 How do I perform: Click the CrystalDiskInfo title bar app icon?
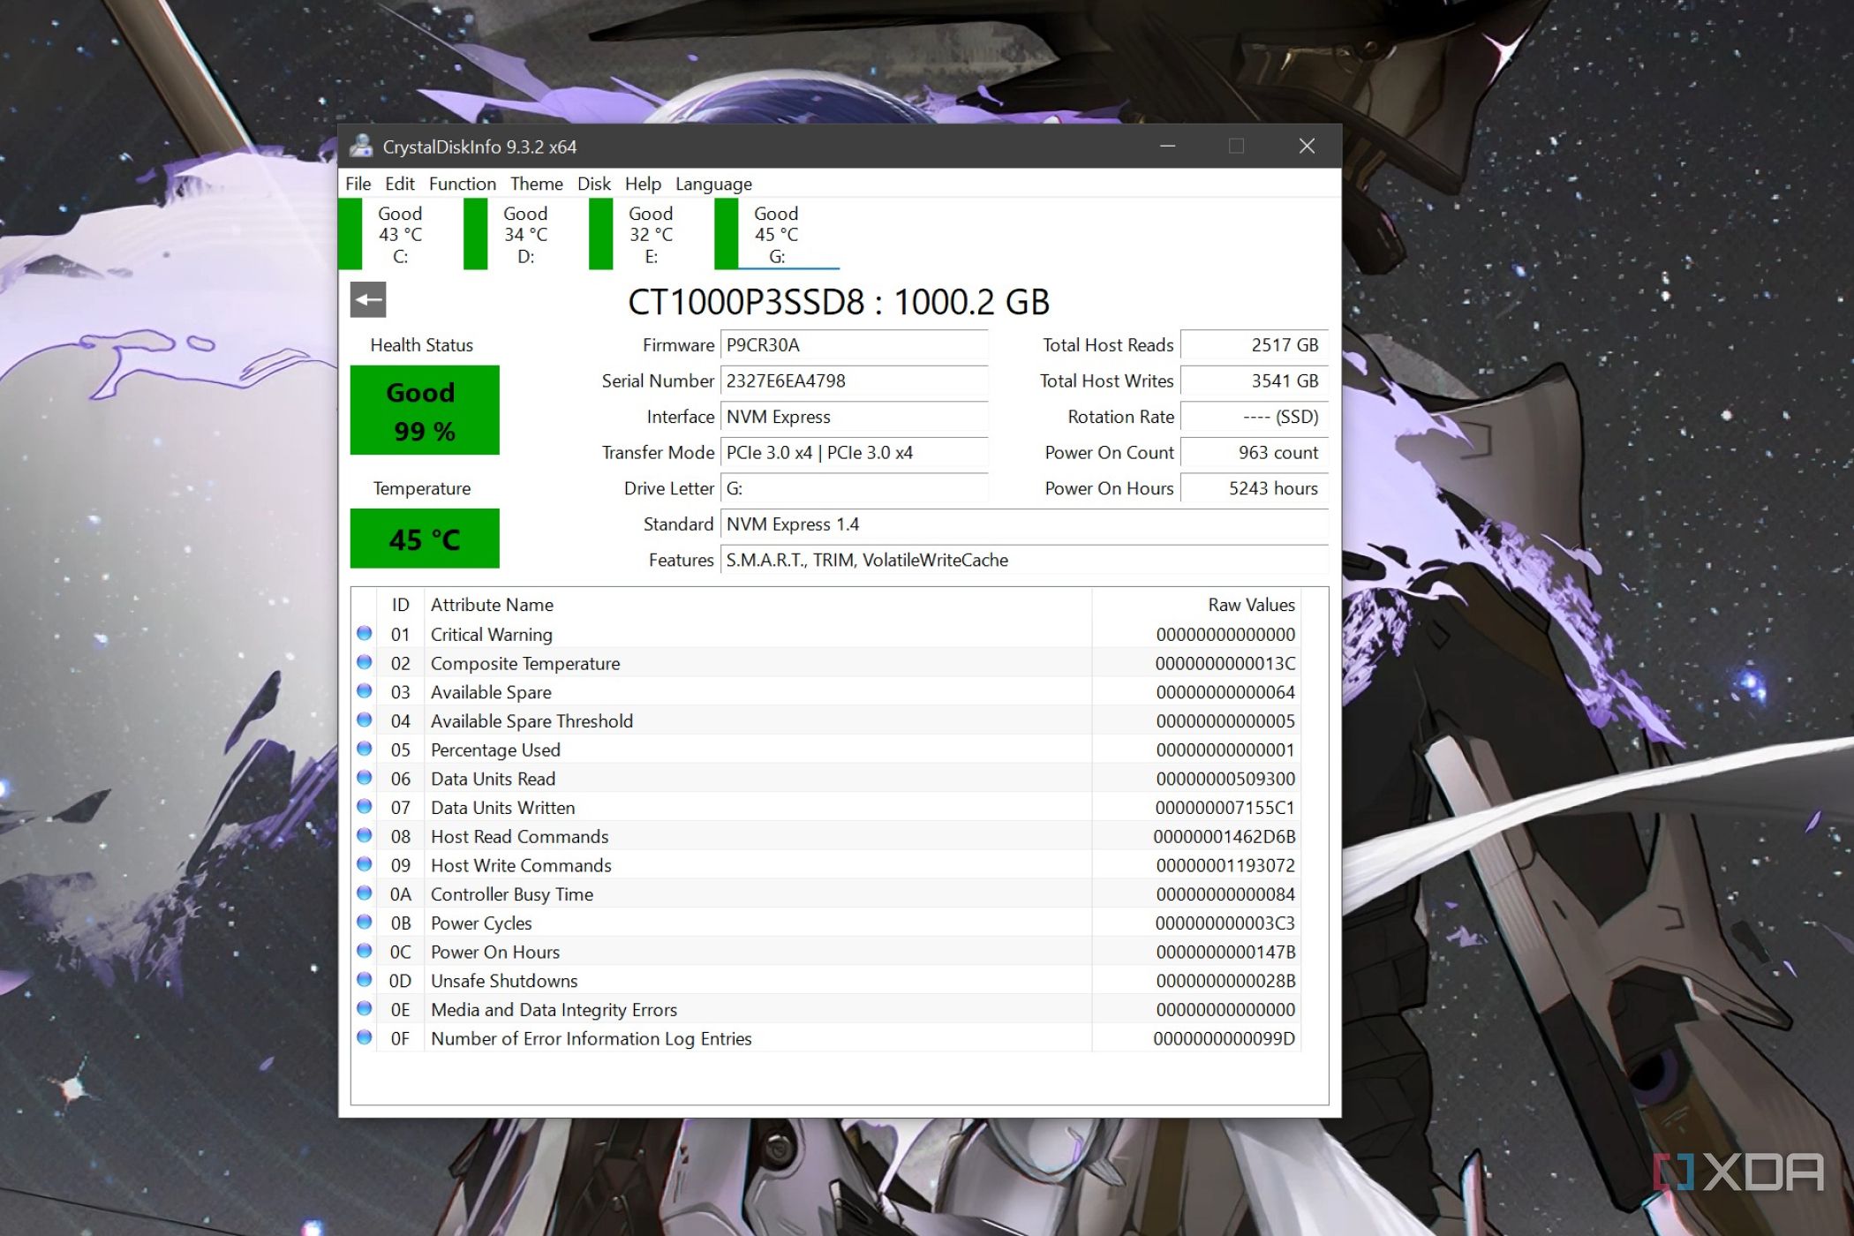pyautogui.click(x=361, y=147)
